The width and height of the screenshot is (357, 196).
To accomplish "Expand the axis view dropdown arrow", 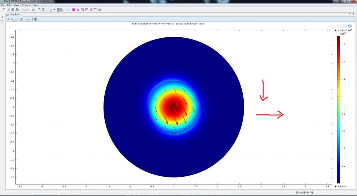I will click(31, 19).
